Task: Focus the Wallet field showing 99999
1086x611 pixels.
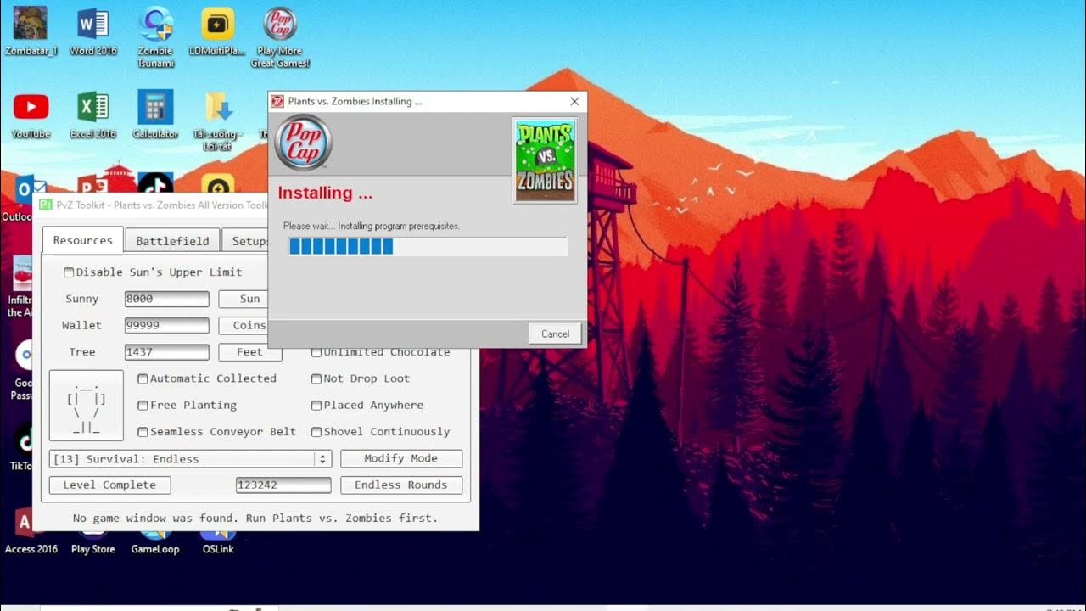Action: tap(166, 325)
